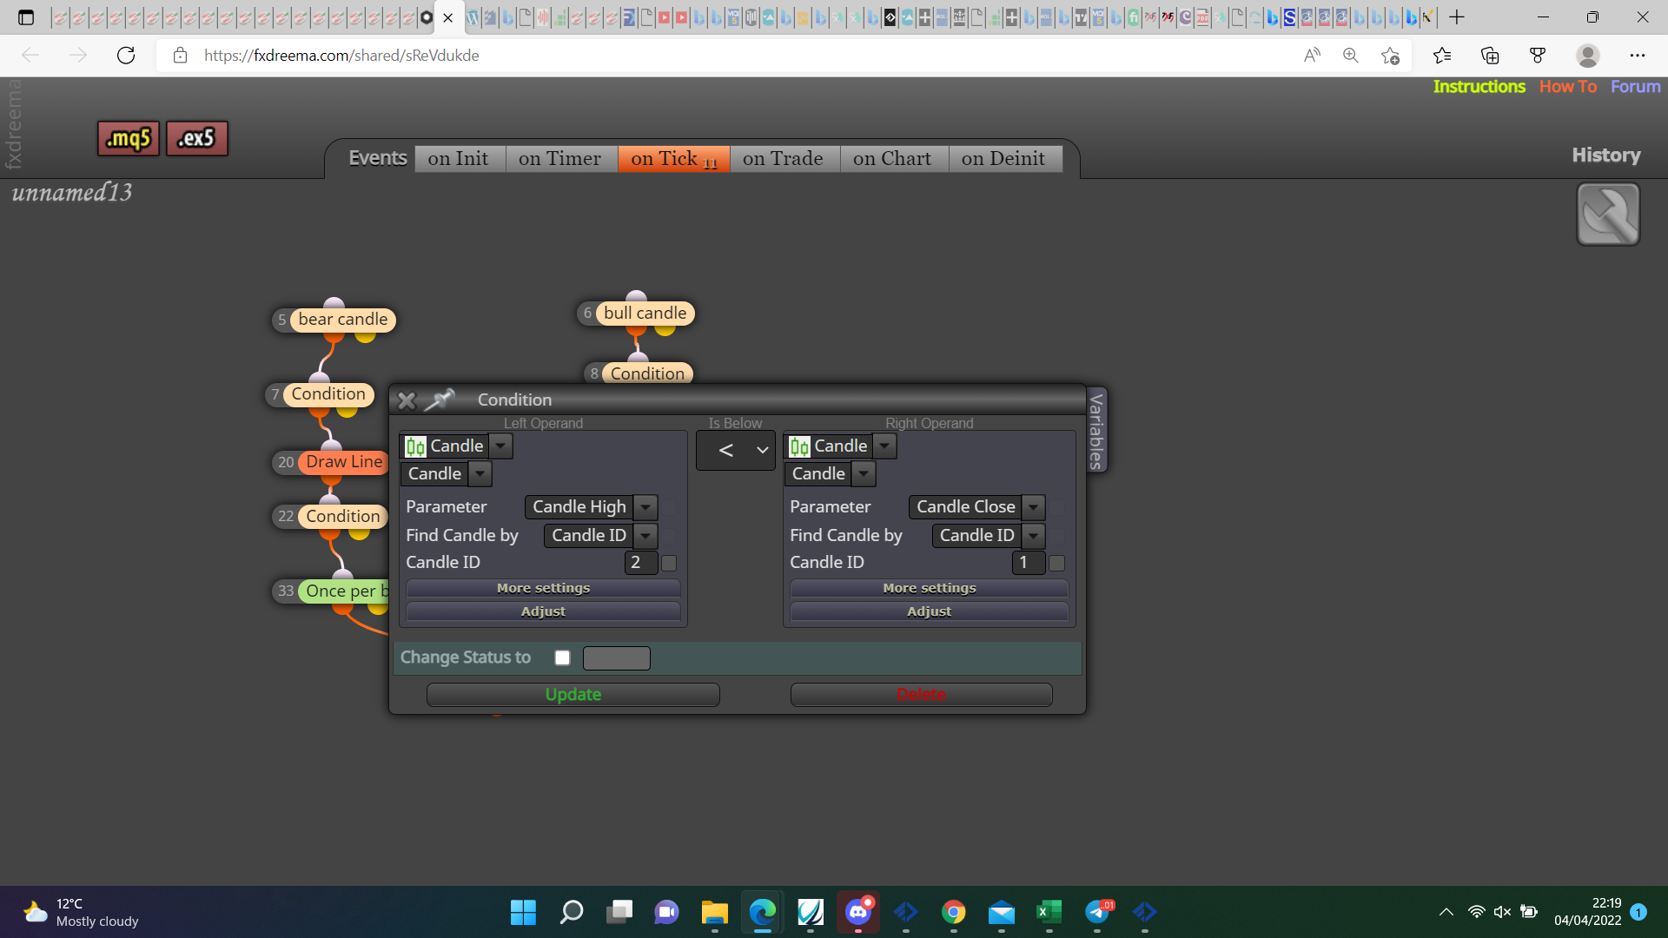
Task: Click the red Delete button
Action: [921, 695]
